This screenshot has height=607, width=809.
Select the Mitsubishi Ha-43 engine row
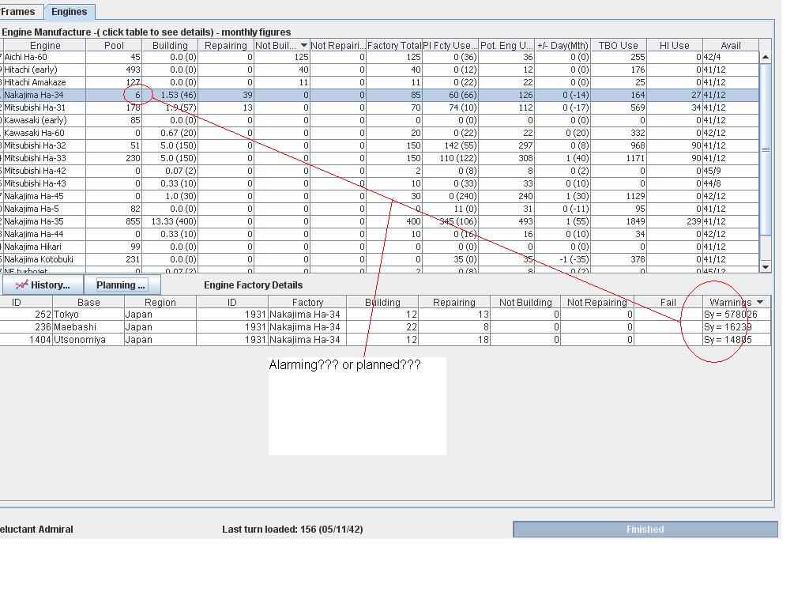point(379,183)
